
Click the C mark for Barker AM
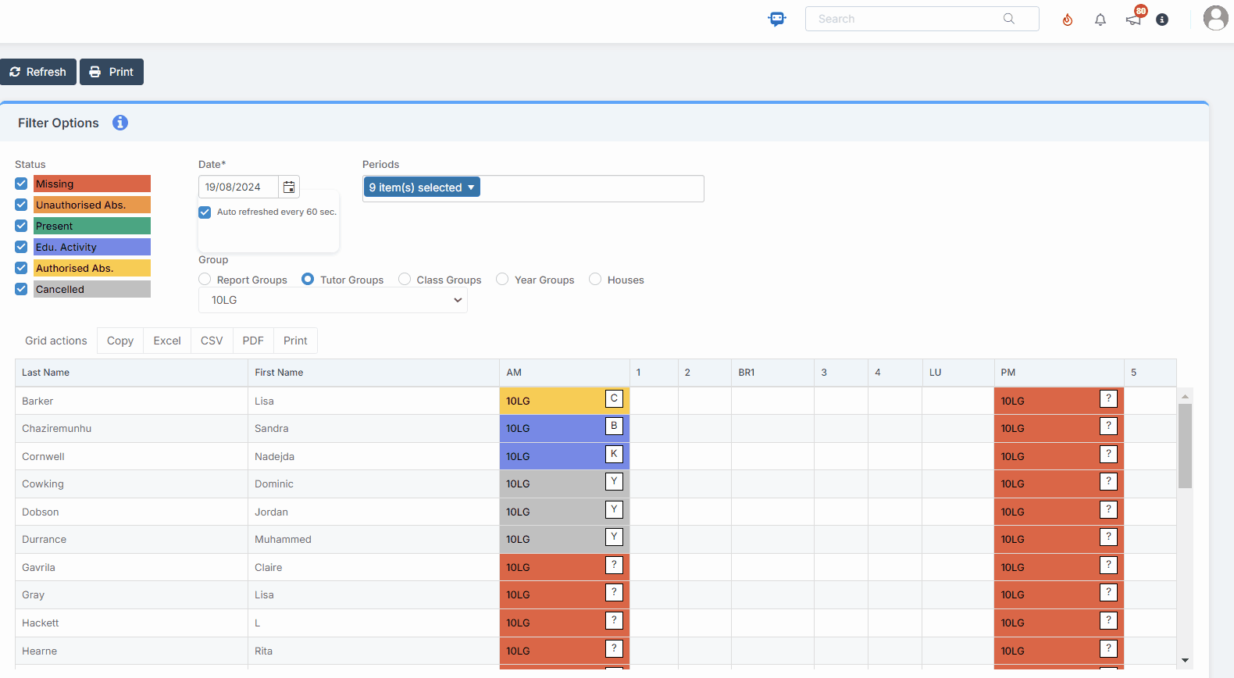[615, 398]
